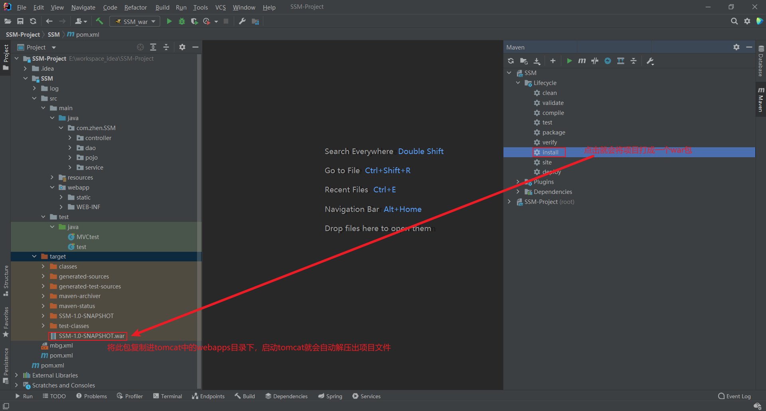Open the Navigate menu
This screenshot has height=411, width=766.
pyautogui.click(x=83, y=7)
